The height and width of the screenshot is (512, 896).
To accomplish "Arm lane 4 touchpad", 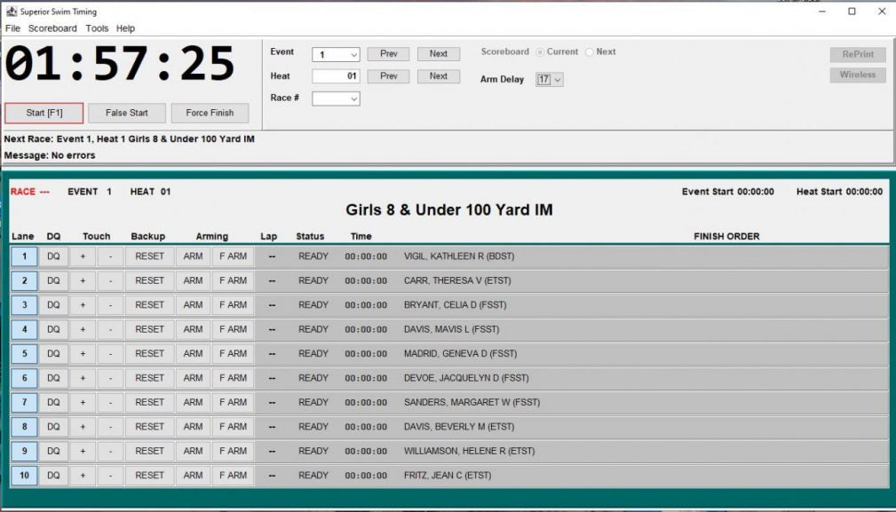I will [x=193, y=329].
